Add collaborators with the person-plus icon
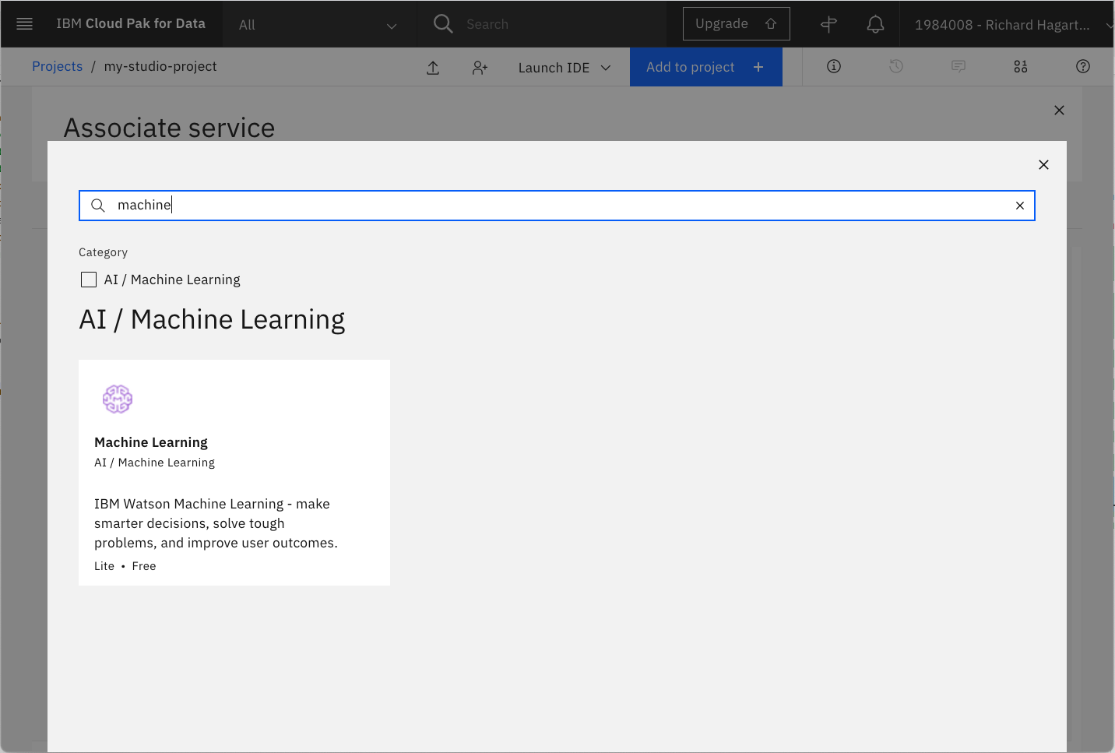Viewport: 1115px width, 753px height. coord(480,68)
